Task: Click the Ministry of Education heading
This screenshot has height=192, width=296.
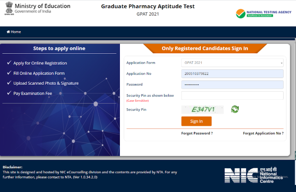Action: click(x=43, y=6)
